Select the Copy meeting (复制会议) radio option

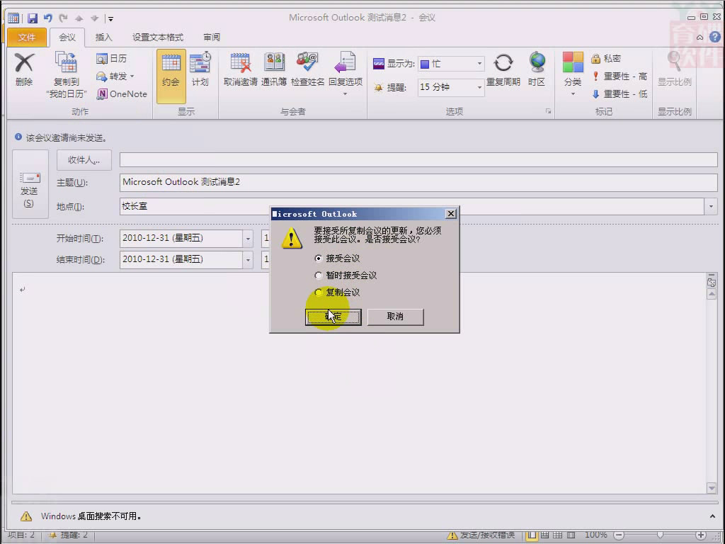[318, 293]
